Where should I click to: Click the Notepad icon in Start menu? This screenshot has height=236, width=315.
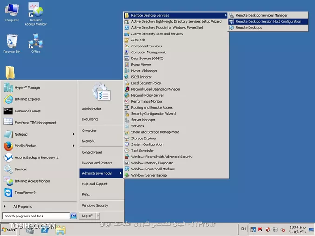click(x=8, y=134)
